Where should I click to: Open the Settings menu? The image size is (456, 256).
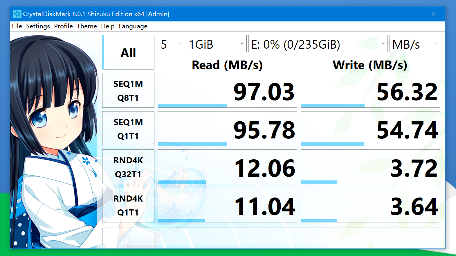tap(38, 26)
